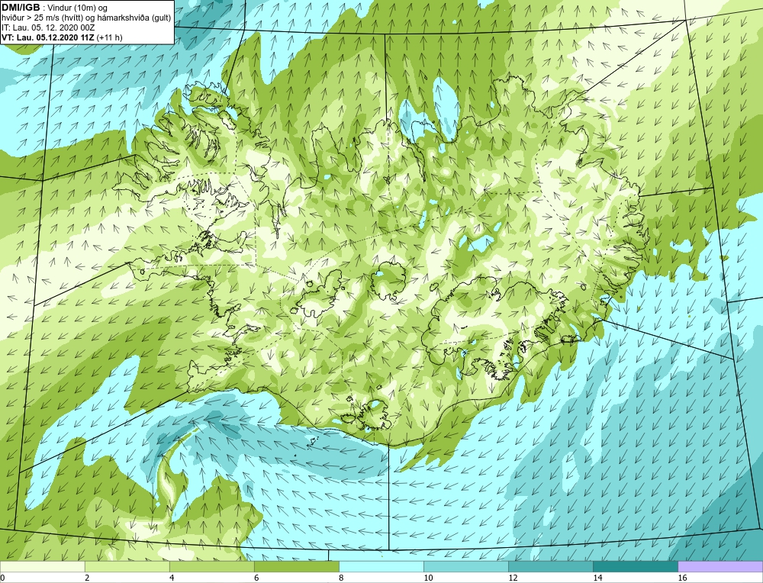The height and width of the screenshot is (583, 763).
Task: Click the "VT: Lau. 05.12.2020 11Z" valid time
Action: coord(48,37)
